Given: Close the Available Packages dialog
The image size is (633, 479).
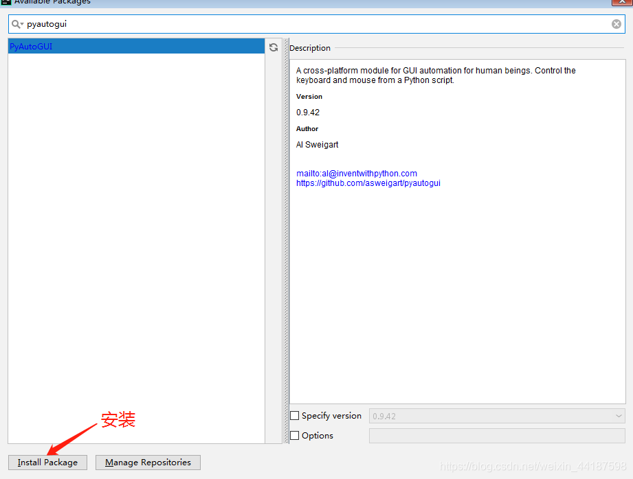Looking at the screenshot, I should pos(622,2).
